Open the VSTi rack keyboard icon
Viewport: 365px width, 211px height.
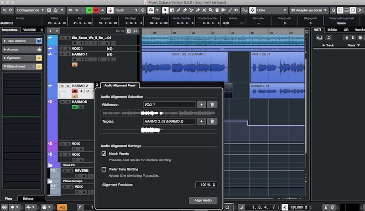point(319,38)
